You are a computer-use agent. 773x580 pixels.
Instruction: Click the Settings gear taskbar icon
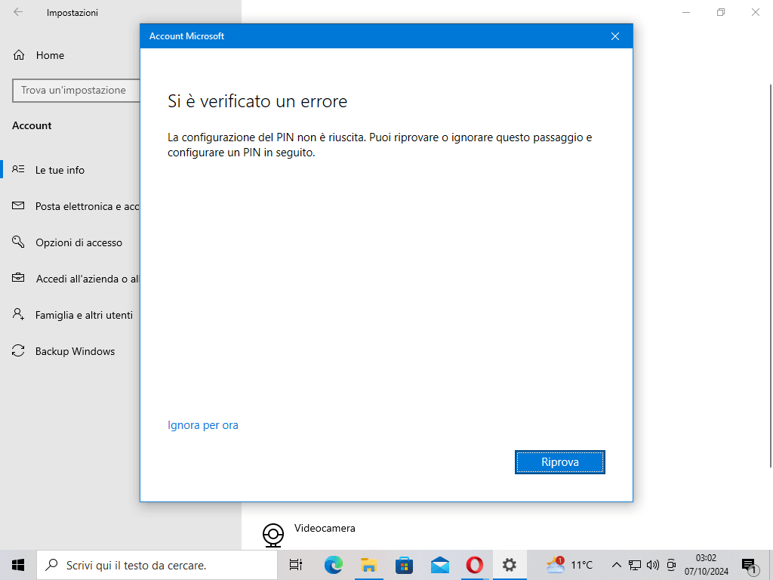510,565
